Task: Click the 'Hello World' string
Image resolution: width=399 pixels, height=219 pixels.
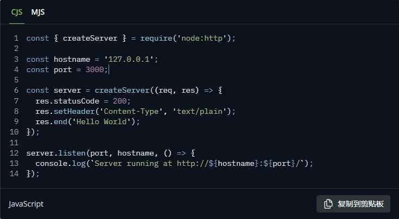Action: tap(106, 121)
